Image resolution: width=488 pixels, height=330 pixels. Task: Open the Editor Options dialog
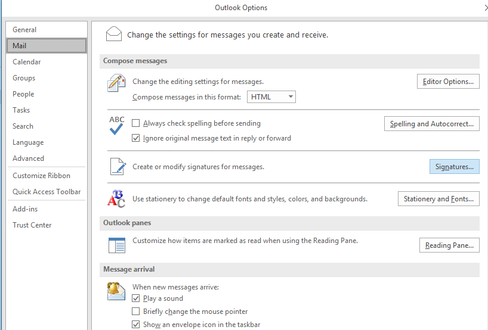click(448, 82)
